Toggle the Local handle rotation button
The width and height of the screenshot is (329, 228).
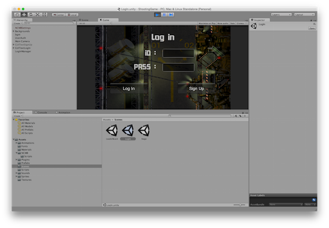point(72,15)
